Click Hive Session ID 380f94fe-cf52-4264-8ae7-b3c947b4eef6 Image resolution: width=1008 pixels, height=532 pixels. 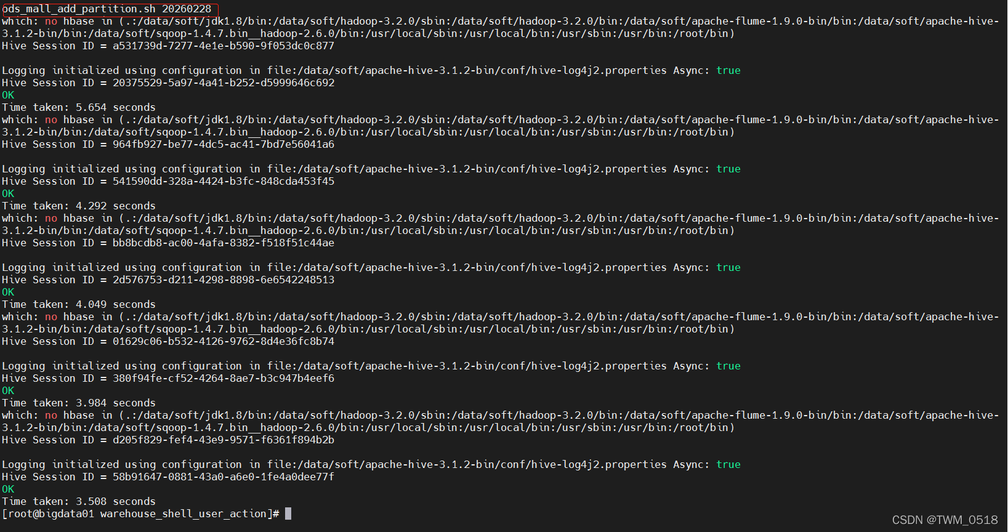[x=168, y=379]
